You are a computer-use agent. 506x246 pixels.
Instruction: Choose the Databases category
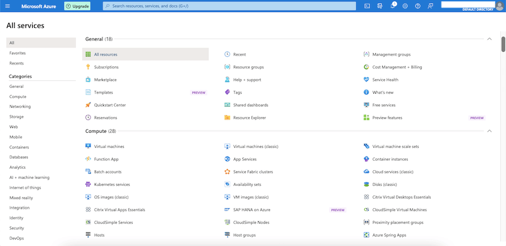coord(19,157)
